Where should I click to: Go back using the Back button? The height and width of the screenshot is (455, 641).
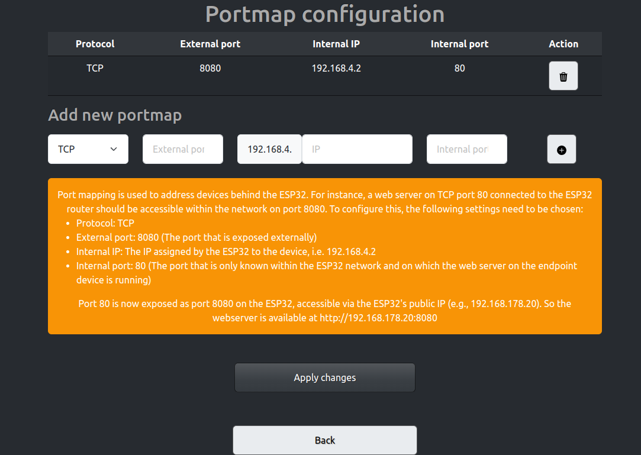click(x=324, y=440)
